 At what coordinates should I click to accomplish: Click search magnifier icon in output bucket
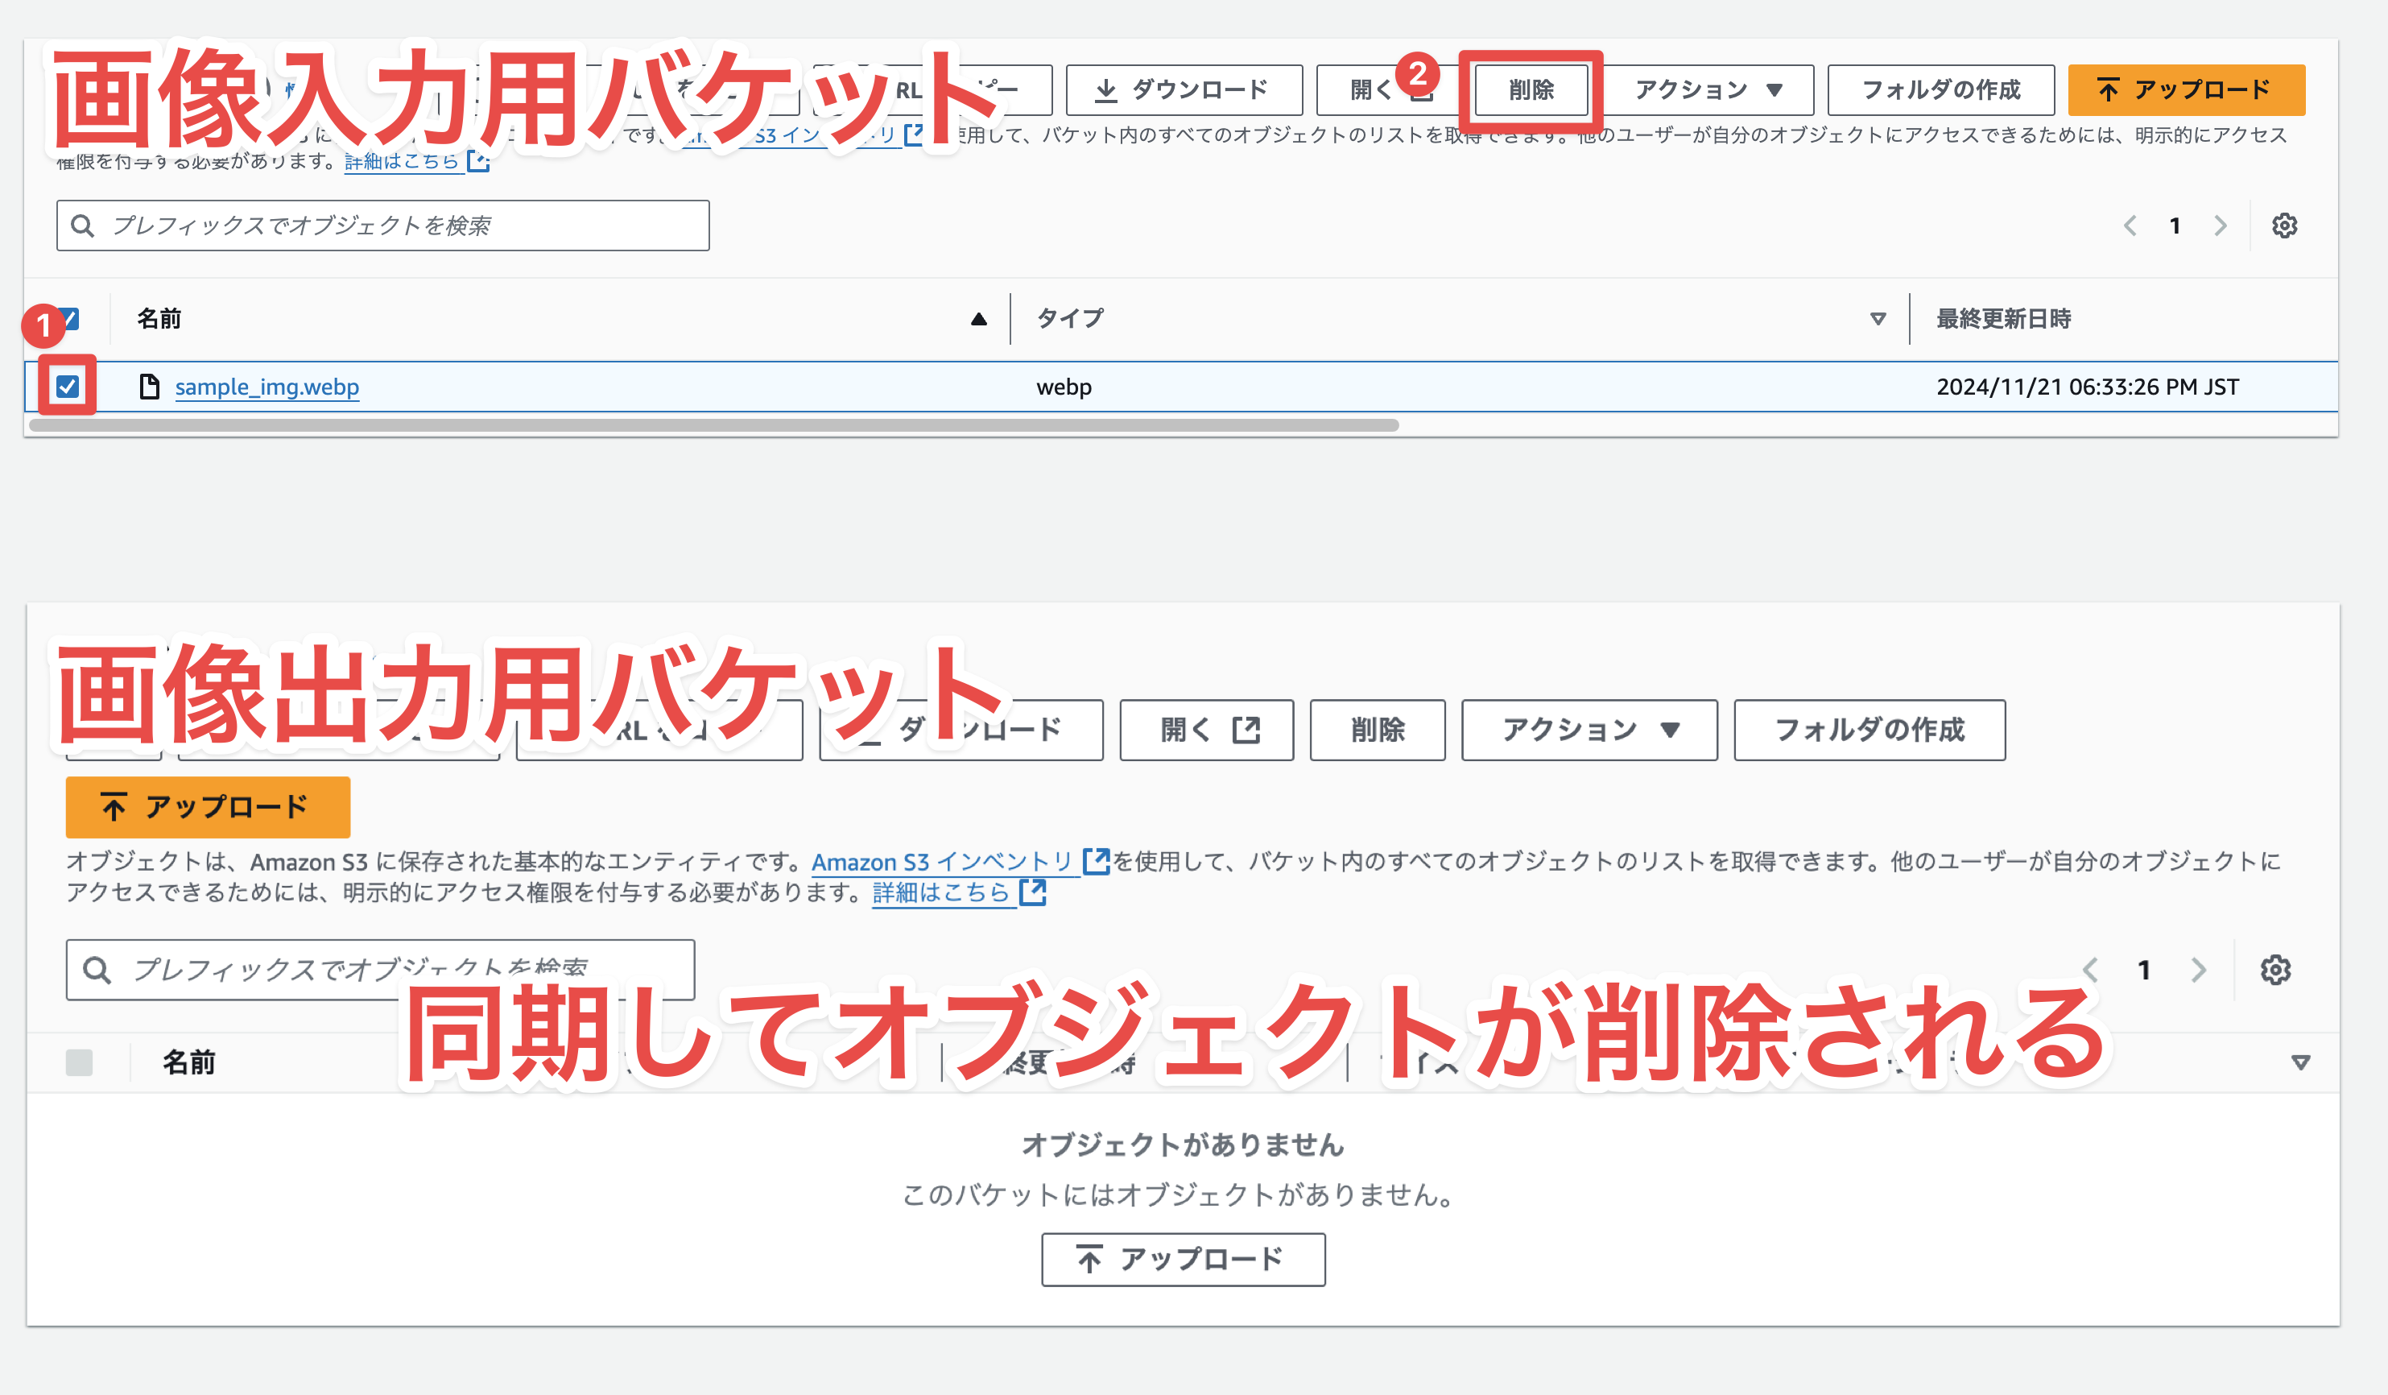click(x=97, y=970)
